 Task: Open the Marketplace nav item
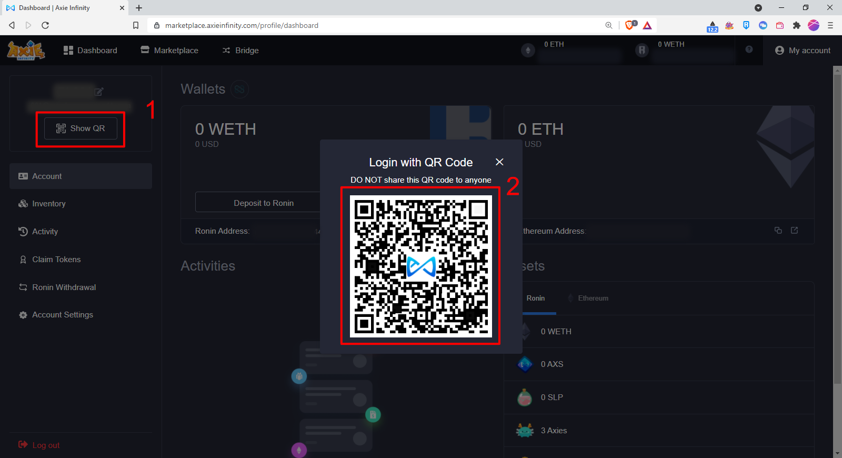[x=169, y=51]
